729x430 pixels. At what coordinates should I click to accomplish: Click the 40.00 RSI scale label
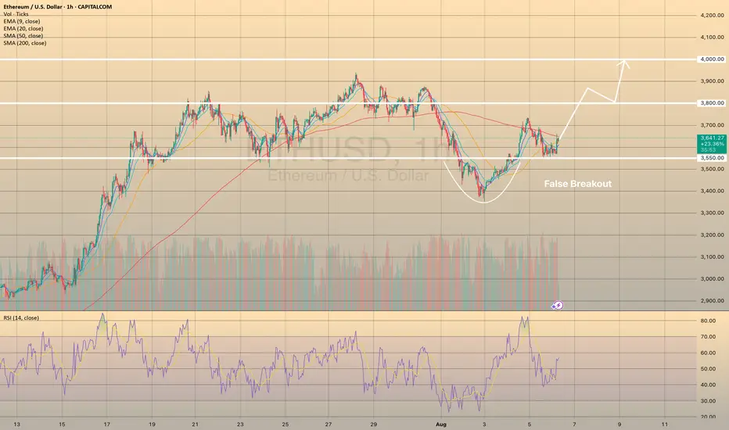(x=708, y=385)
